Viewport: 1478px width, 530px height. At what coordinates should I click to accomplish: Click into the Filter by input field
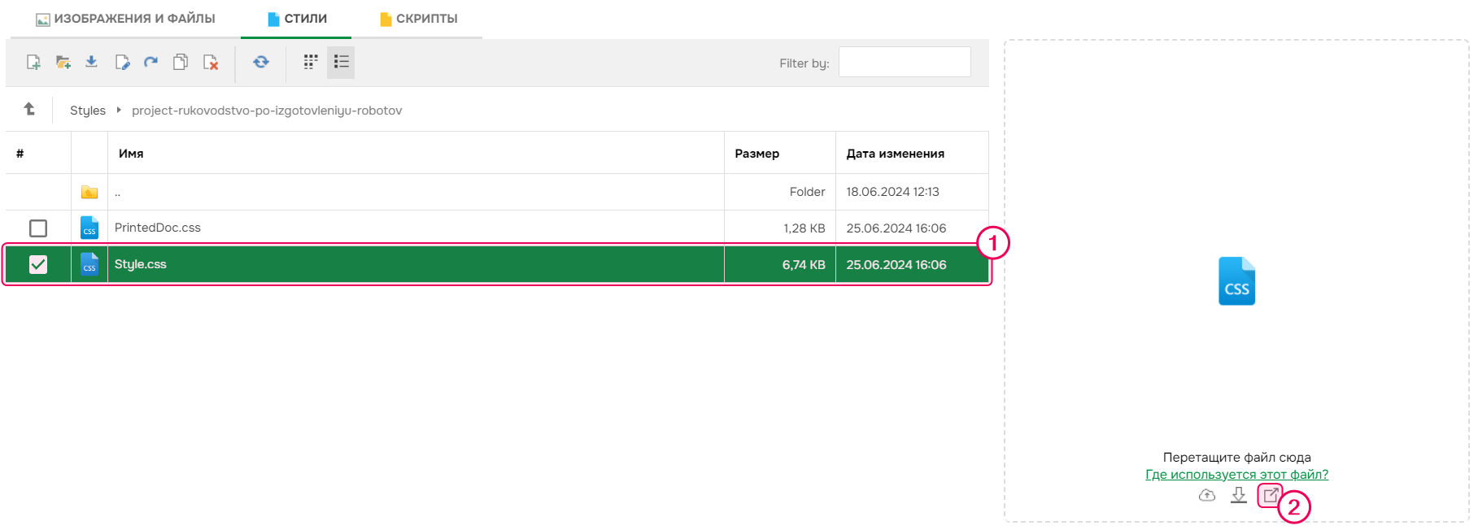(905, 63)
